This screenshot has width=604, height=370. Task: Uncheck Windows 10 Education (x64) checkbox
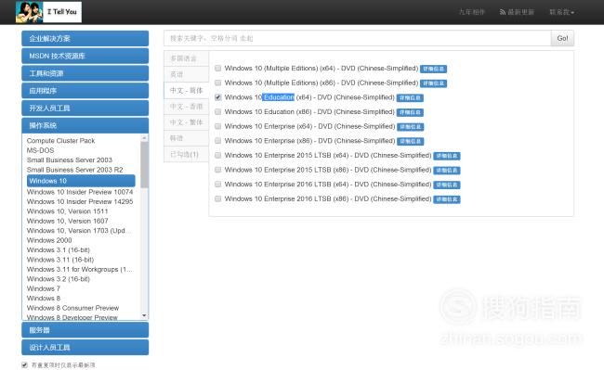(218, 97)
